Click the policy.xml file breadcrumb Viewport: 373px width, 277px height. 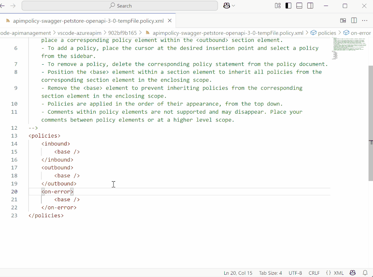pyautogui.click(x=228, y=33)
